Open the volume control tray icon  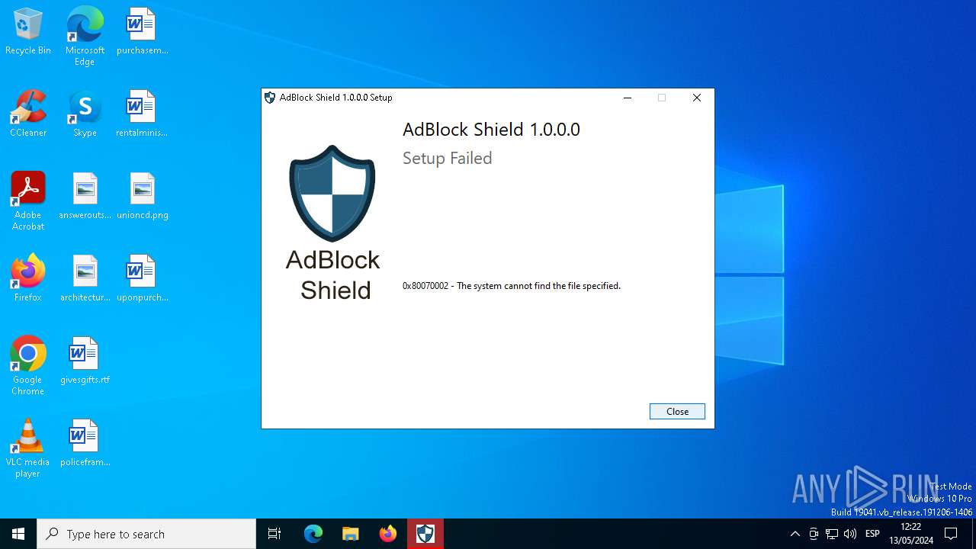click(850, 534)
